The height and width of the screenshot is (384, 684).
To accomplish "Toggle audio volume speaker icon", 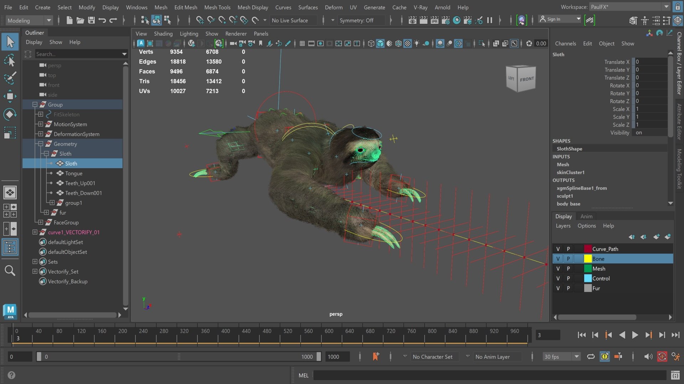I will pyautogui.click(x=648, y=357).
